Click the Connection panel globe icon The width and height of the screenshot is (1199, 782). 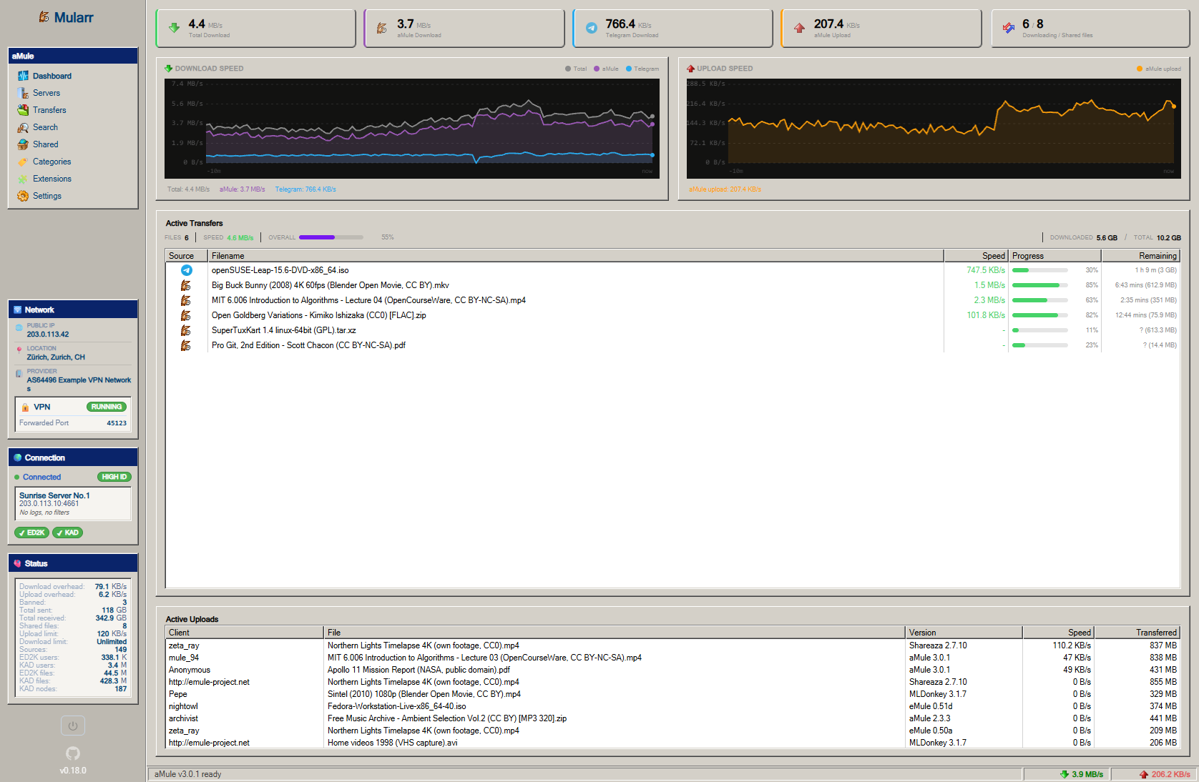[x=18, y=457]
